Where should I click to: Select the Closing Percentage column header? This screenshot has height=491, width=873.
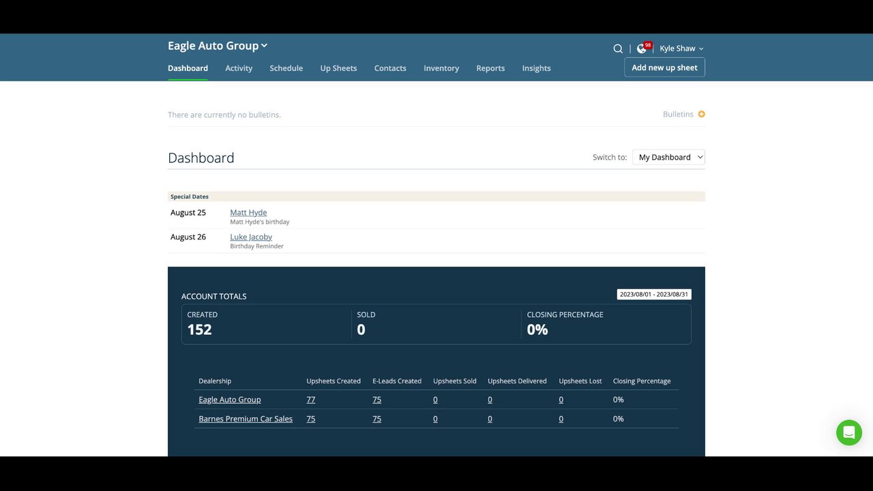tap(642, 381)
